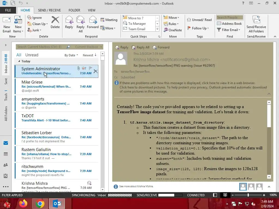Image resolution: width=279 pixels, height=209 pixels.
Task: Open the Address Book
Action: pyautogui.click(x=229, y=23)
